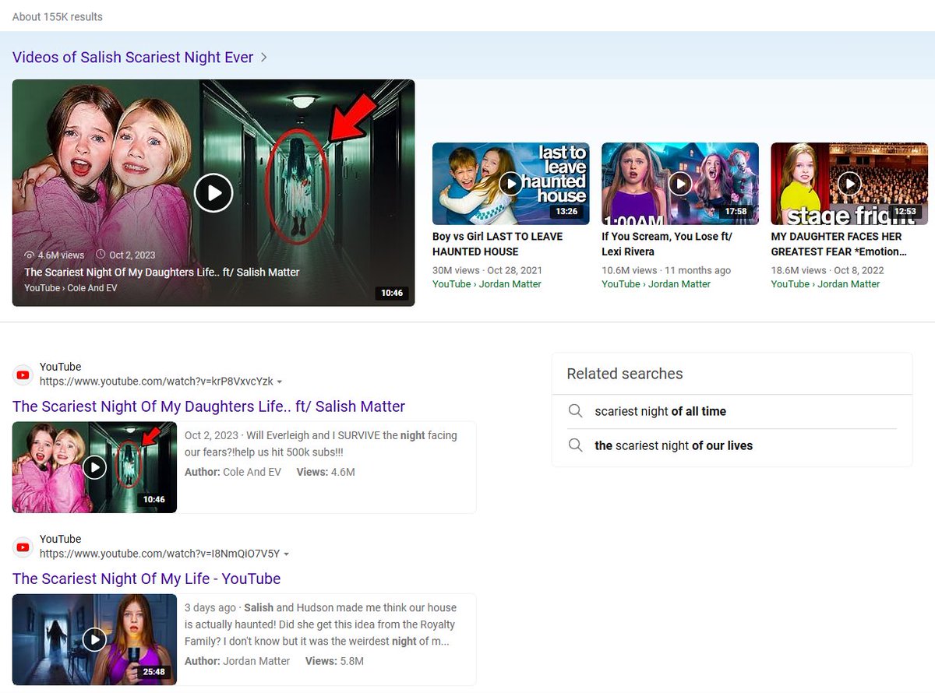
Task: Click the featured video title text overlay
Action: [162, 272]
